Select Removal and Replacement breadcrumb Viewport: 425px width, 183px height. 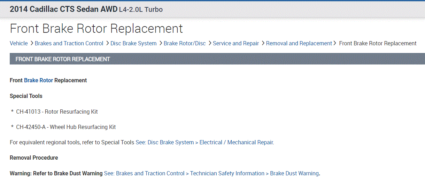point(299,44)
